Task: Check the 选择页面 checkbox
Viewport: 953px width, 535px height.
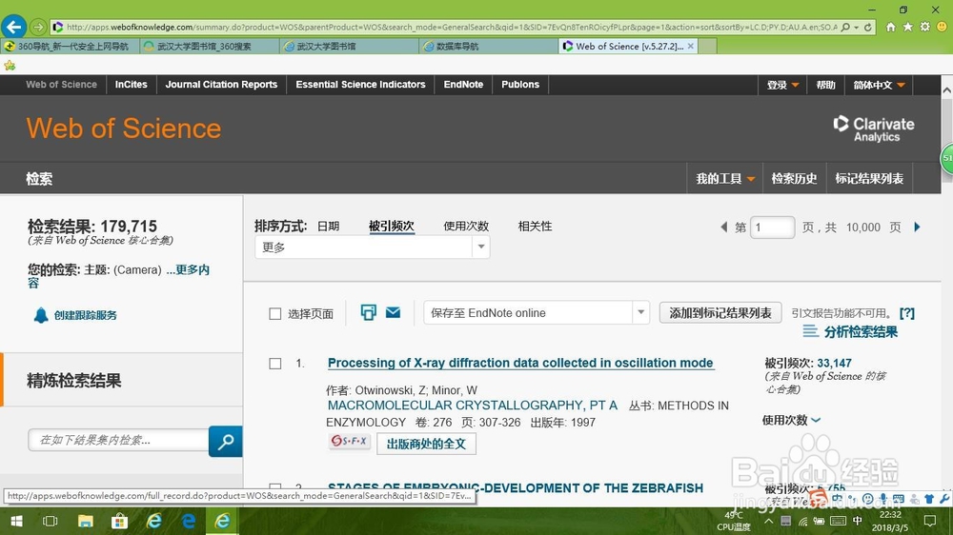Action: [275, 313]
